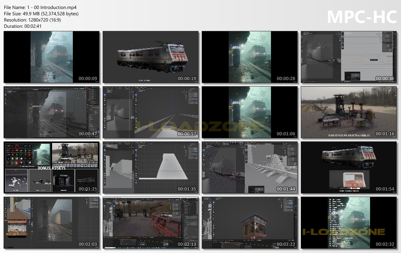This screenshot has width=401, height=253.
Task: Click the Resolution line '1280x720 (16:9)'
Action: pyautogui.click(x=33, y=20)
